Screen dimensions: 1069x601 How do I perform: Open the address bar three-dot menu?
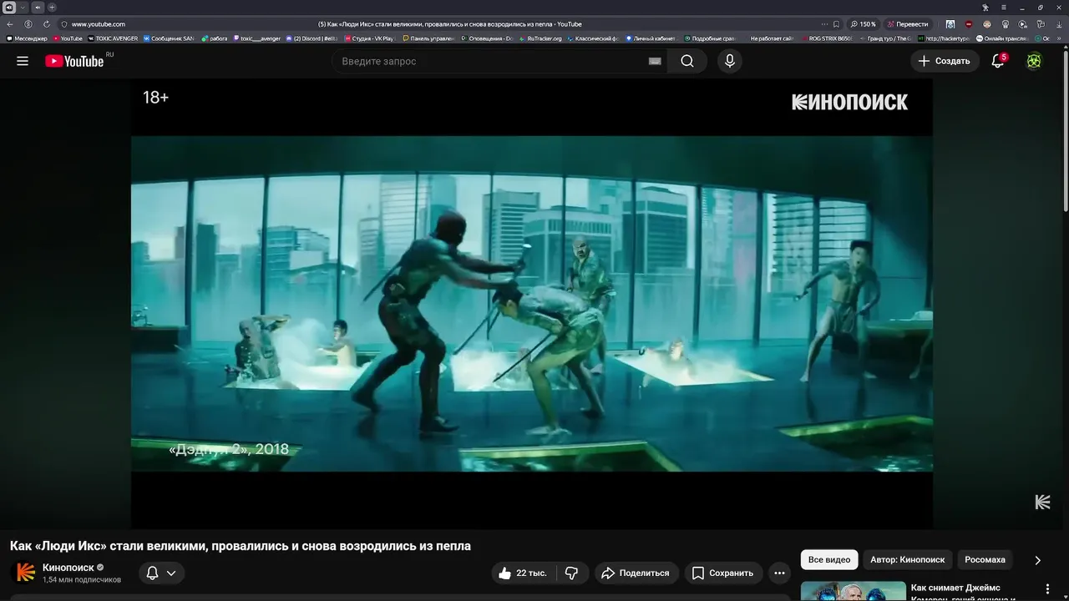(824, 24)
